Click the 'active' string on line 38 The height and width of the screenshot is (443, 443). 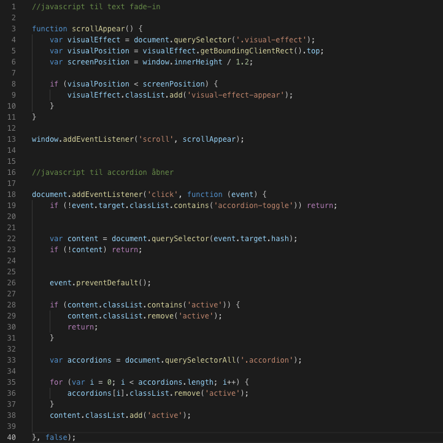tap(164, 415)
